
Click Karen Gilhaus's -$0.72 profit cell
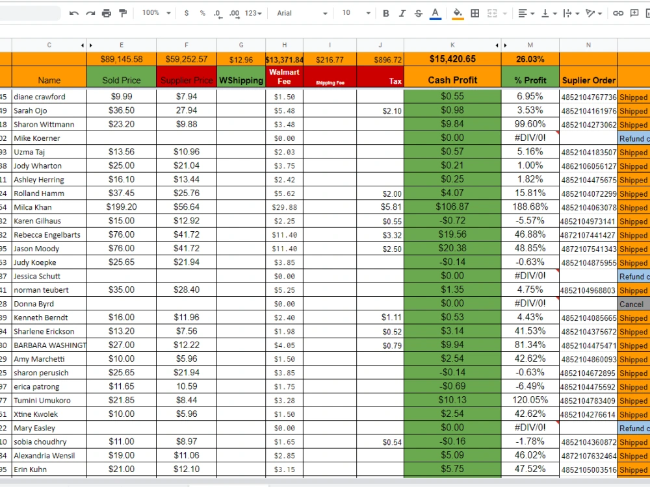[452, 221]
